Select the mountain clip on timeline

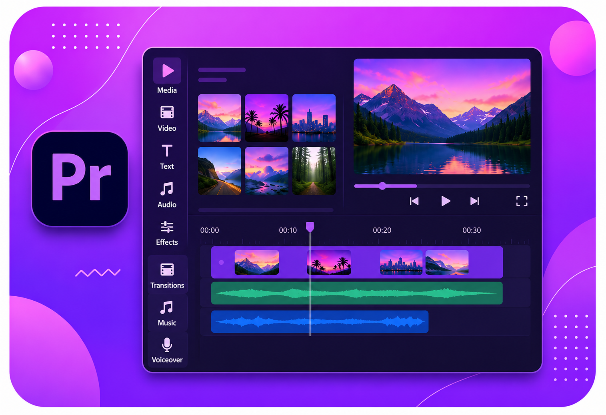tap(257, 262)
